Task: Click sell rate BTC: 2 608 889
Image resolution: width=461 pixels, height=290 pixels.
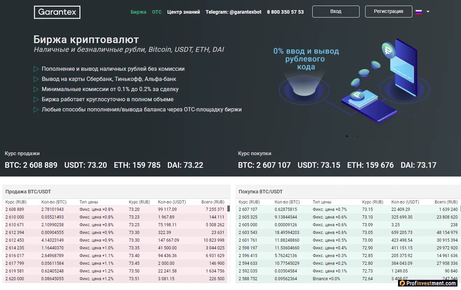Action: click(x=31, y=165)
